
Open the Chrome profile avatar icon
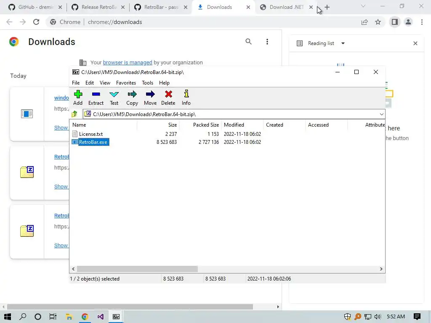(408, 22)
